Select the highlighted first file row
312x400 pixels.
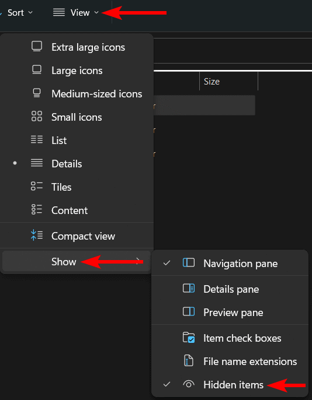click(x=204, y=105)
